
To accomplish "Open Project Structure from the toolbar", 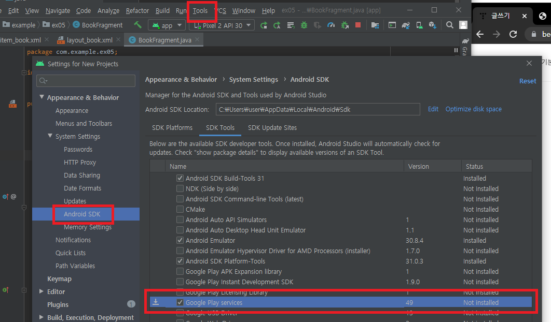I will click(x=375, y=25).
